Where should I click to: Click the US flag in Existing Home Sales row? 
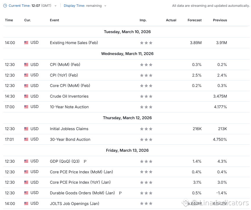tap(26, 43)
